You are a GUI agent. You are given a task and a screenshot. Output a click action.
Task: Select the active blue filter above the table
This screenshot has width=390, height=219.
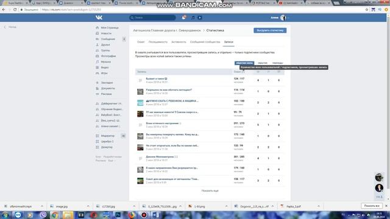tap(244, 63)
